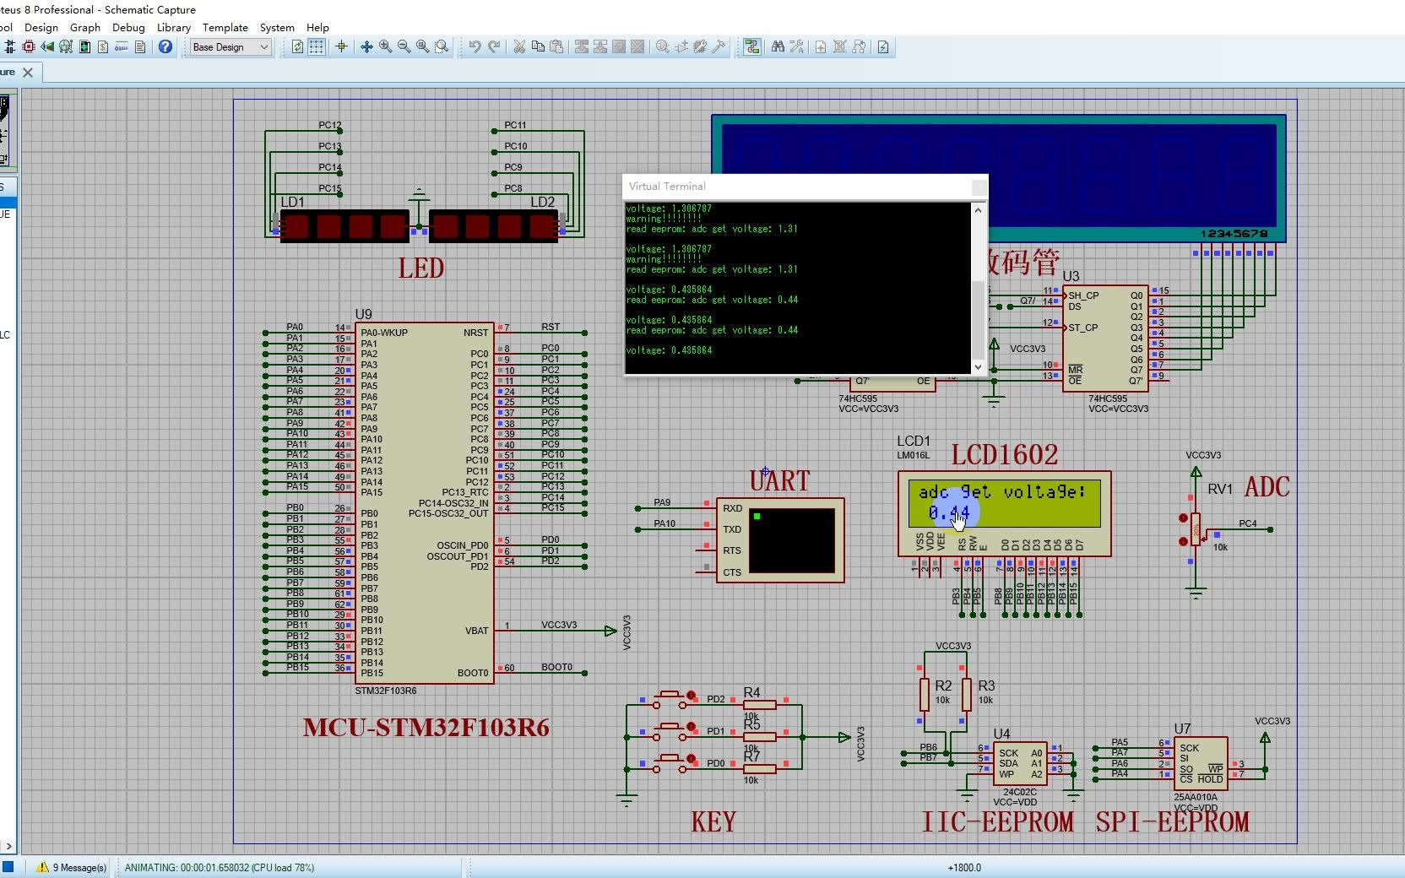The height and width of the screenshot is (878, 1405).
Task: Click the Virtual Terminal scrollbar thumb
Action: [979, 322]
